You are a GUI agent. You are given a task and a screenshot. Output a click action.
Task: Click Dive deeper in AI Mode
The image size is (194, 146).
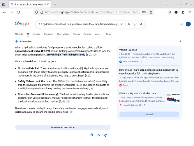coord(63,127)
